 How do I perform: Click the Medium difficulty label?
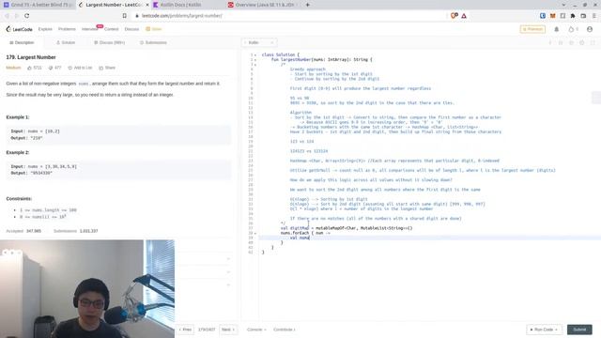tap(13, 68)
